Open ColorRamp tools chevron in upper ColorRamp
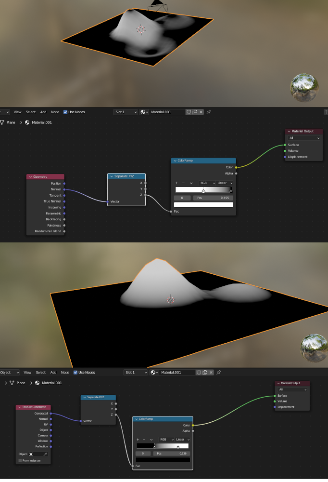Image resolution: width=328 pixels, height=482 pixels. tap(191, 183)
